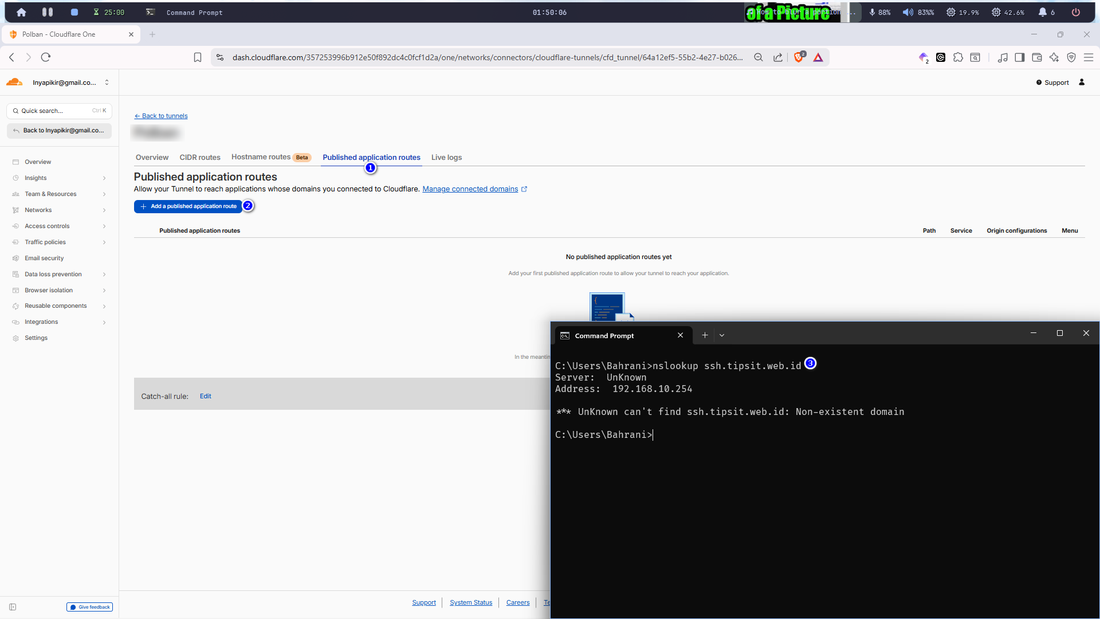Open the Extensions puzzle icon
This screenshot has height=619, width=1100.
pos(958,57)
